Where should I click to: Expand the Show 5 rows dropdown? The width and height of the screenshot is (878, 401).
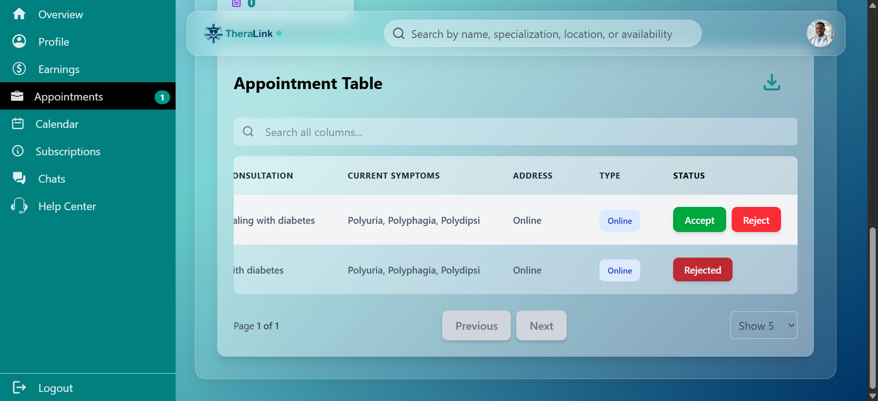pyautogui.click(x=764, y=326)
